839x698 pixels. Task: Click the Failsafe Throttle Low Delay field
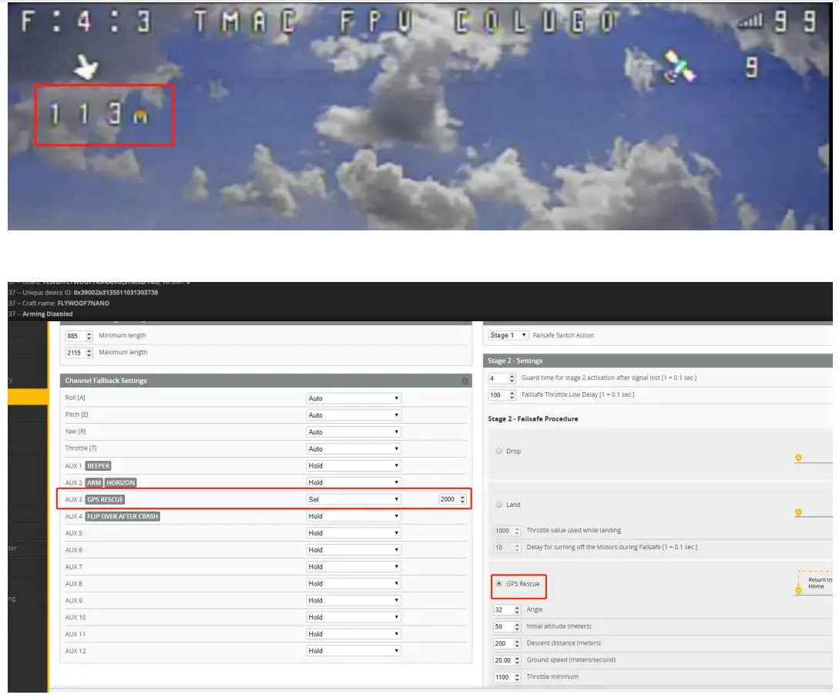pos(502,395)
